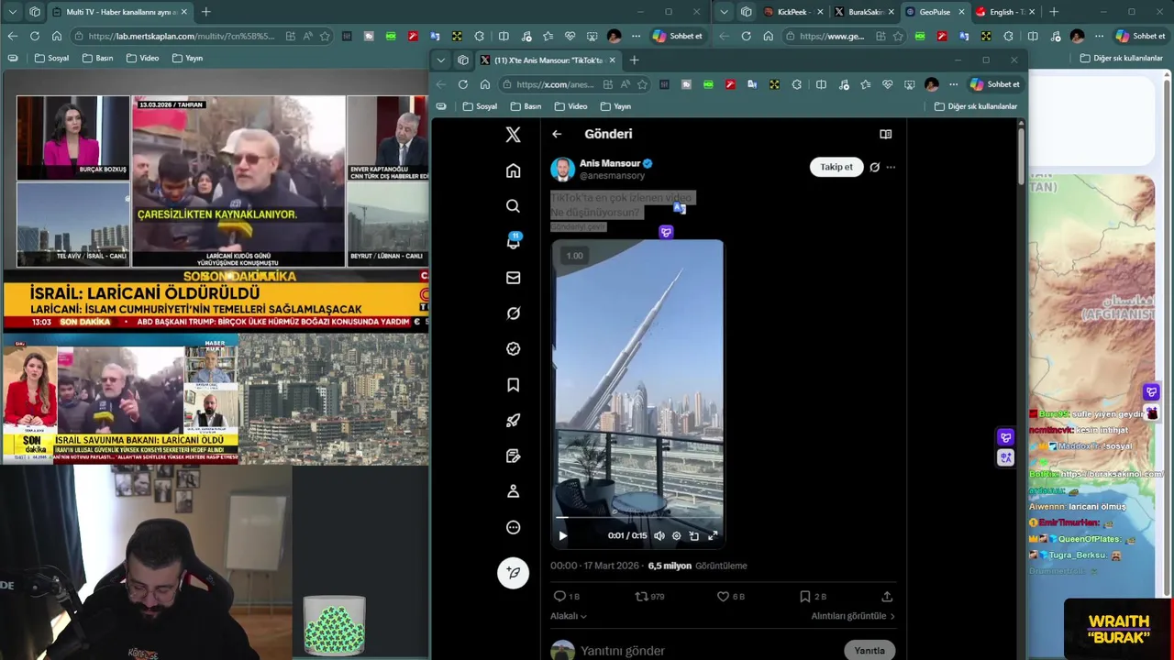This screenshot has height=660, width=1174.
Task: Click Sohbet et Copilot button in X window
Action: pyautogui.click(x=995, y=84)
